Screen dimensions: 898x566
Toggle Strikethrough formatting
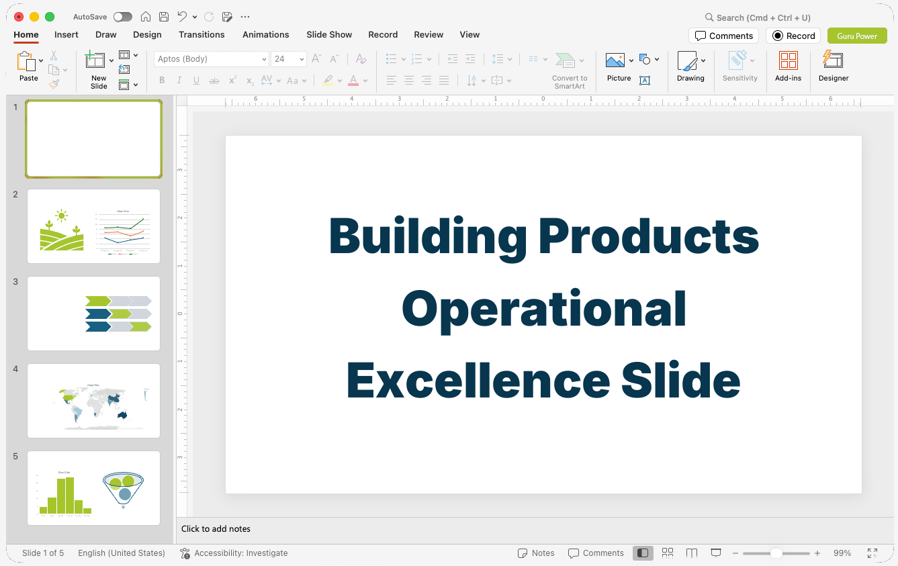tap(214, 81)
